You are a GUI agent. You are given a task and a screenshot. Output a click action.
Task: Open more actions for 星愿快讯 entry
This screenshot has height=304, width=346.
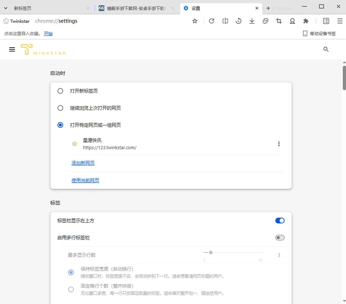pyautogui.click(x=279, y=144)
